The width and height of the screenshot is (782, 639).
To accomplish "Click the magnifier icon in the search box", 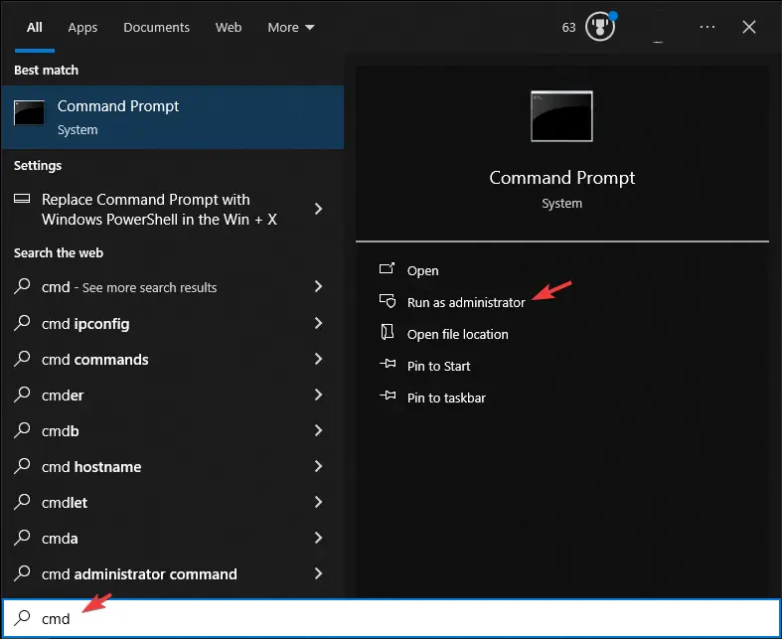I will click(x=22, y=618).
